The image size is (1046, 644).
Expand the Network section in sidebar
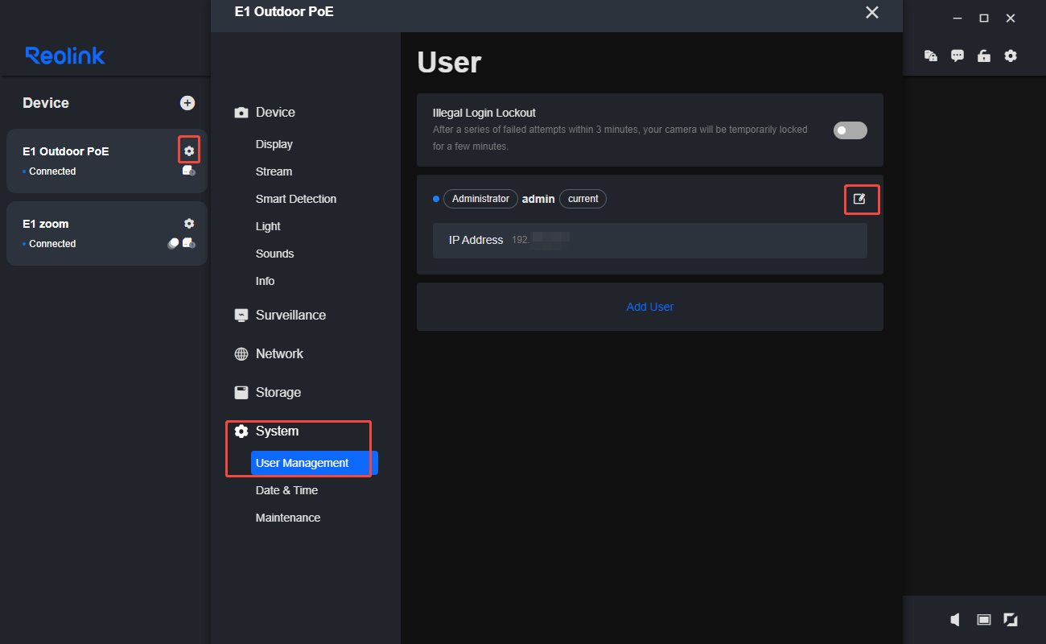click(278, 353)
